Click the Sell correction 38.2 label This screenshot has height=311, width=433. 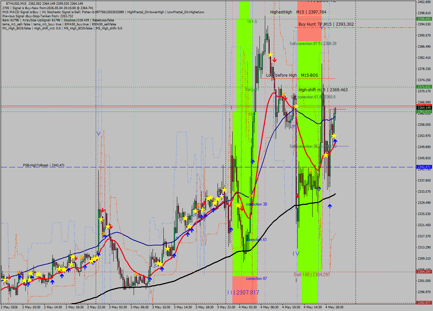(313, 146)
